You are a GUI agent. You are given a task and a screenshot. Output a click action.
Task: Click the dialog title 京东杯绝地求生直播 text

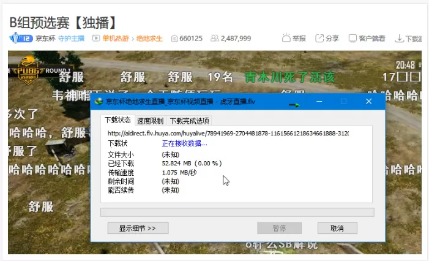180,102
